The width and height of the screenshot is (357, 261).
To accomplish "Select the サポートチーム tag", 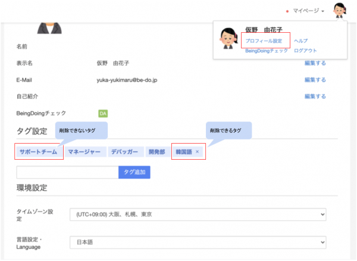I will [x=39, y=152].
